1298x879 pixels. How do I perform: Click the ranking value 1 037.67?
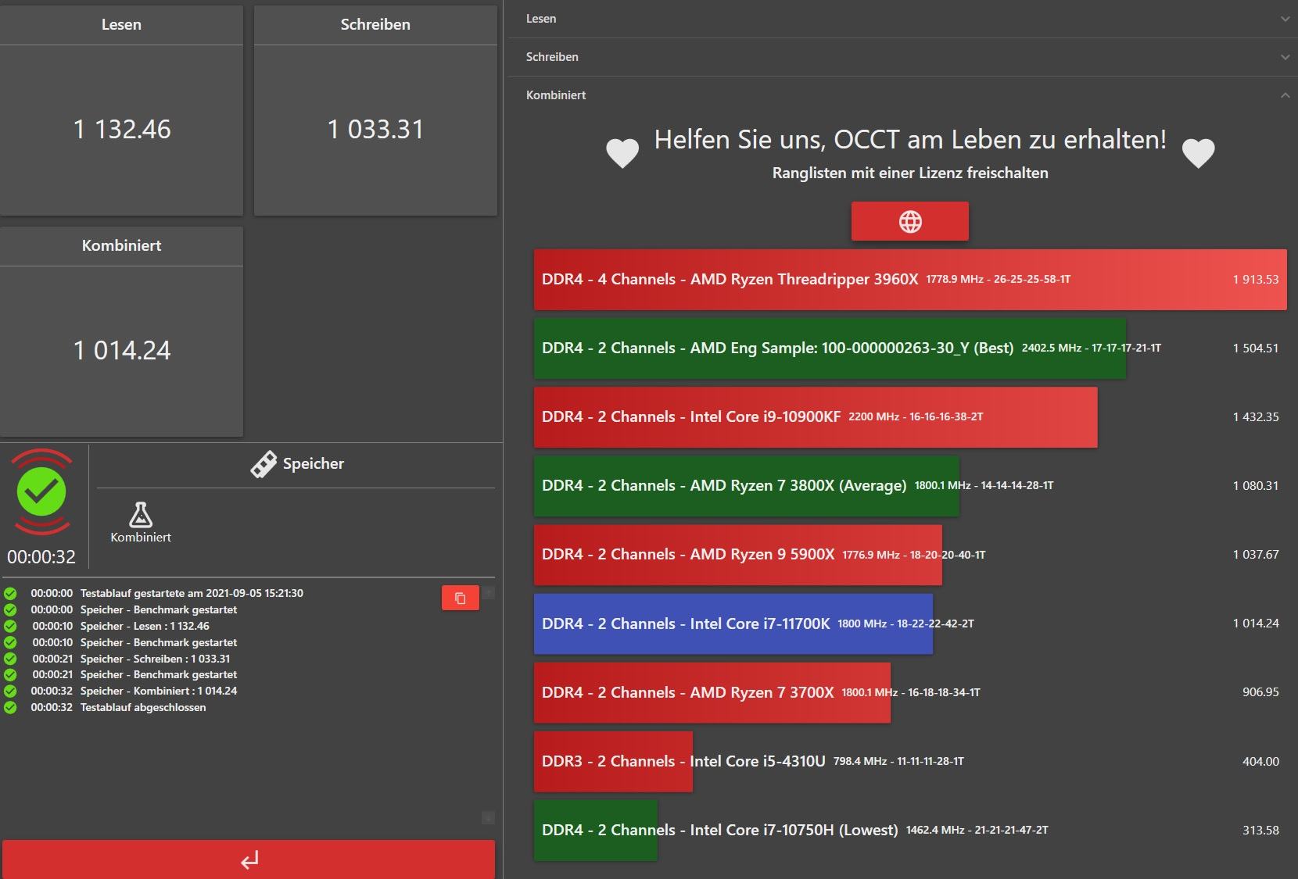pos(1256,555)
